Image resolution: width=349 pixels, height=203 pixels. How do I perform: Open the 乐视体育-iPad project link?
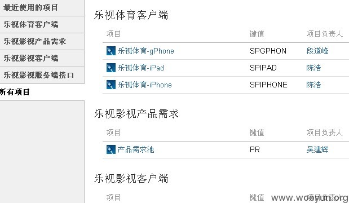pos(140,68)
